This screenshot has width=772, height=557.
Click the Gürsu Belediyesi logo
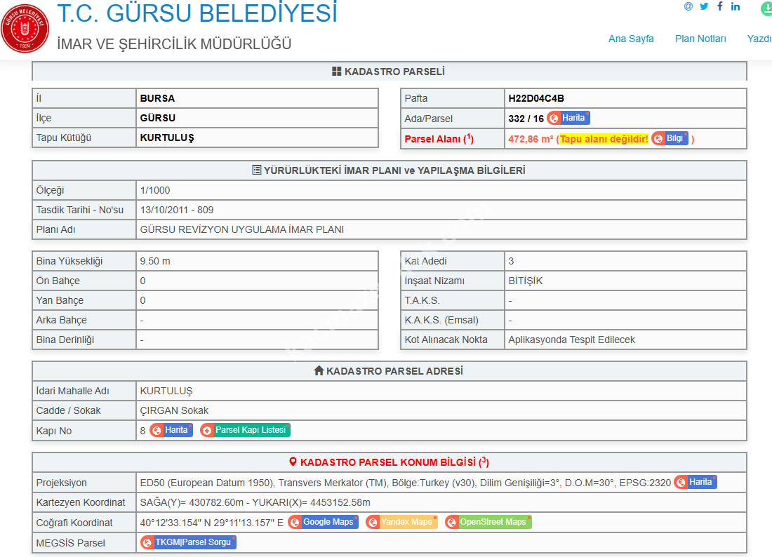[25, 28]
